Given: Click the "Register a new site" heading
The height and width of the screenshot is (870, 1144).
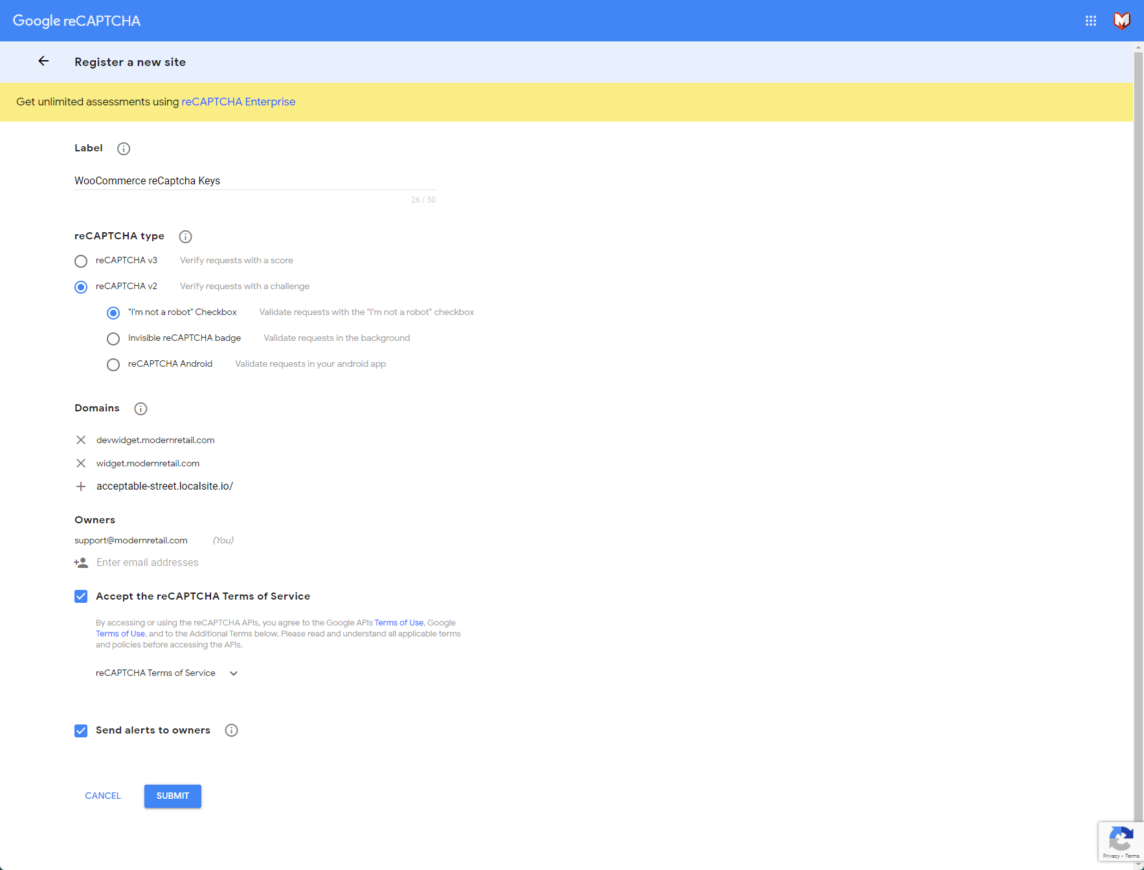Looking at the screenshot, I should (x=130, y=62).
